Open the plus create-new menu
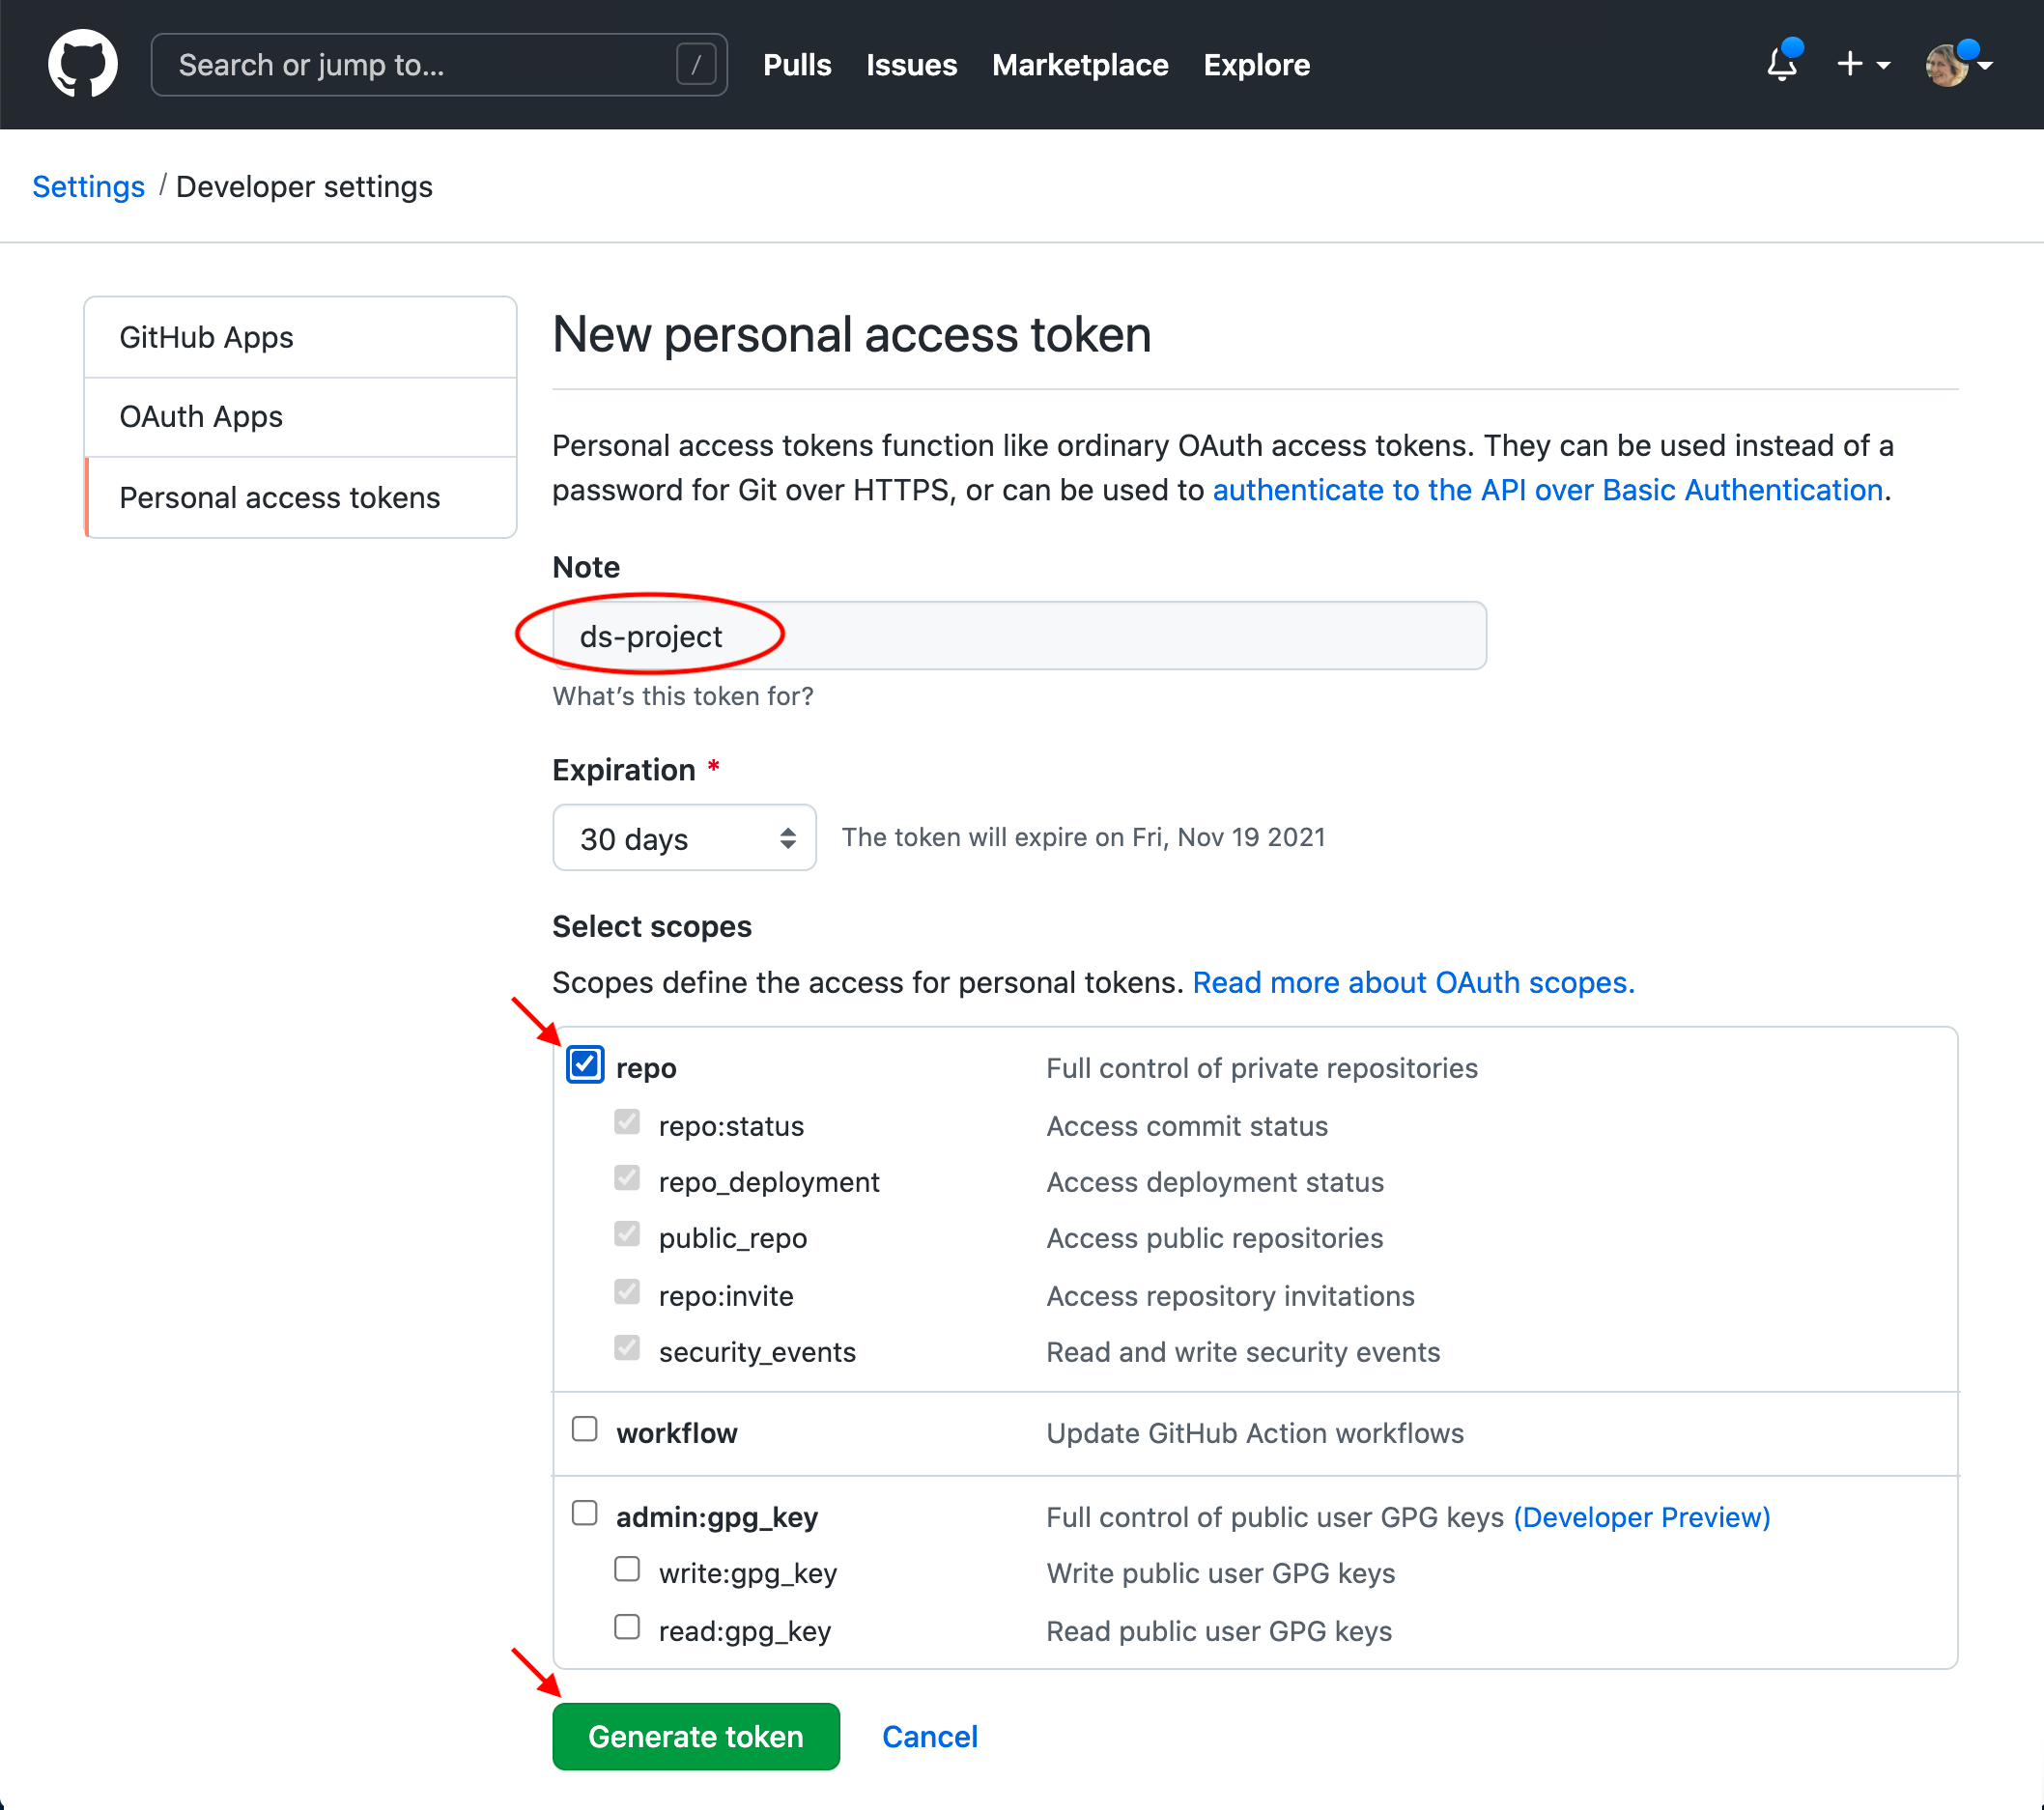This screenshot has height=1810, width=2044. pos(1861,64)
